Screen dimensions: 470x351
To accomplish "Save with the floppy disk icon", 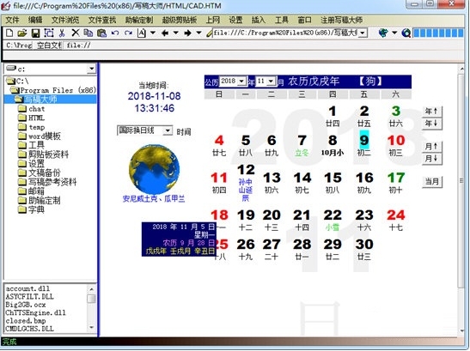I will click(36, 33).
